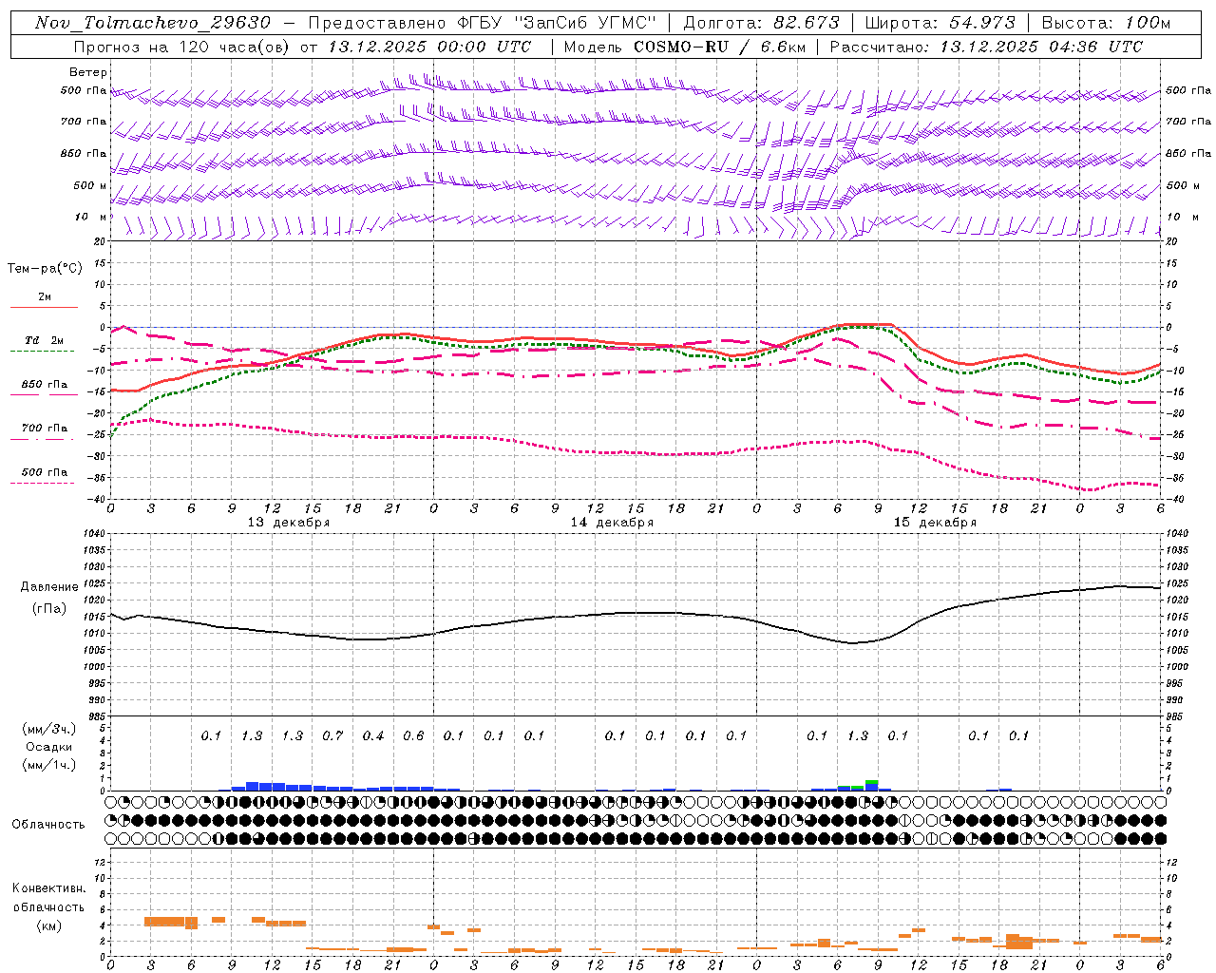Click the 1.3 precipitation value on 15 декабря
The width and height of the screenshot is (1216, 973).
pos(858,735)
